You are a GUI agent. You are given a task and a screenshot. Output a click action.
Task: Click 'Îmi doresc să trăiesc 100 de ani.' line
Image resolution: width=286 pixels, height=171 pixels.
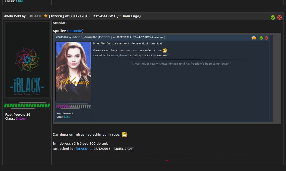point(80,144)
